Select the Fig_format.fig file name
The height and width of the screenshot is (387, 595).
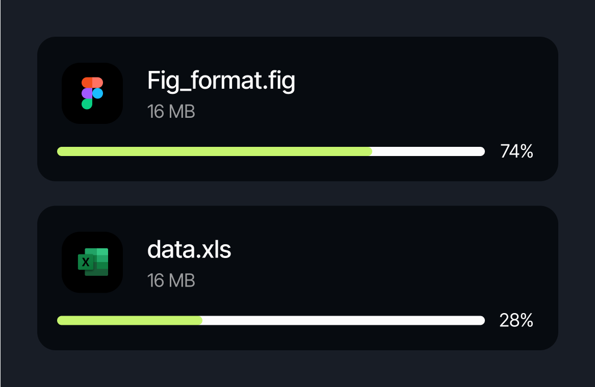coord(221,81)
